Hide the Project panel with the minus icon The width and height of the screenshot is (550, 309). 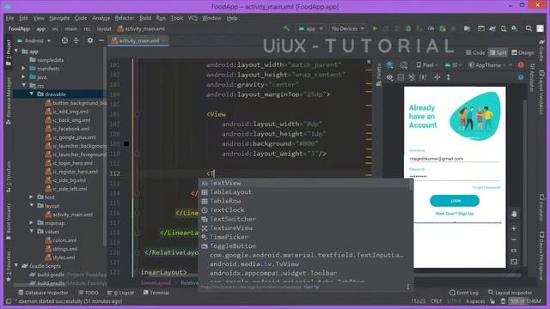pyautogui.click(x=101, y=40)
